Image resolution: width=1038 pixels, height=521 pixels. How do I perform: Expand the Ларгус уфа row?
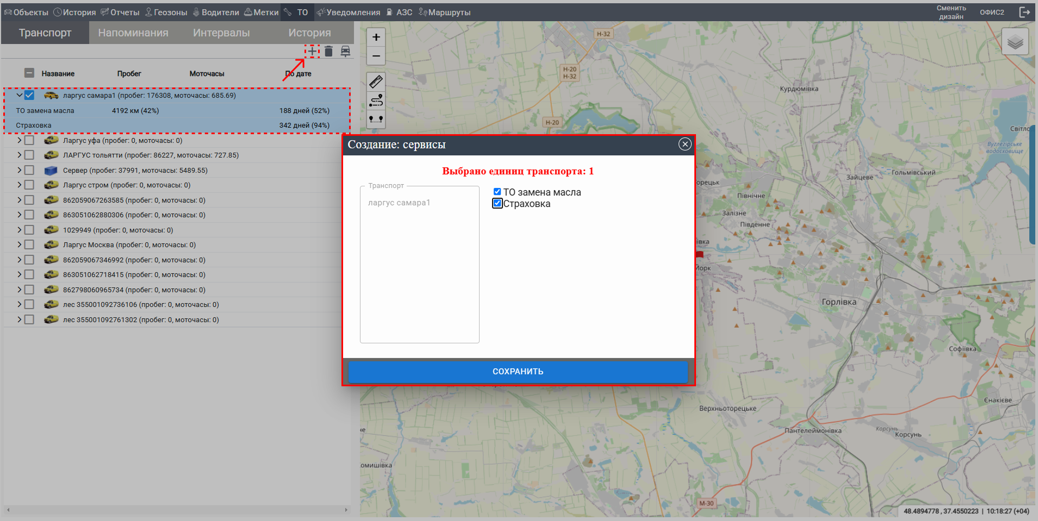pyautogui.click(x=20, y=140)
